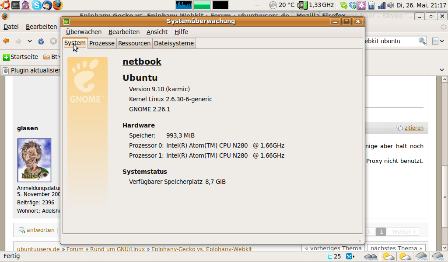The width and height of the screenshot is (448, 262).
Task: Open the ubuntuusers.de breadcrumb link
Action: pos(38,249)
